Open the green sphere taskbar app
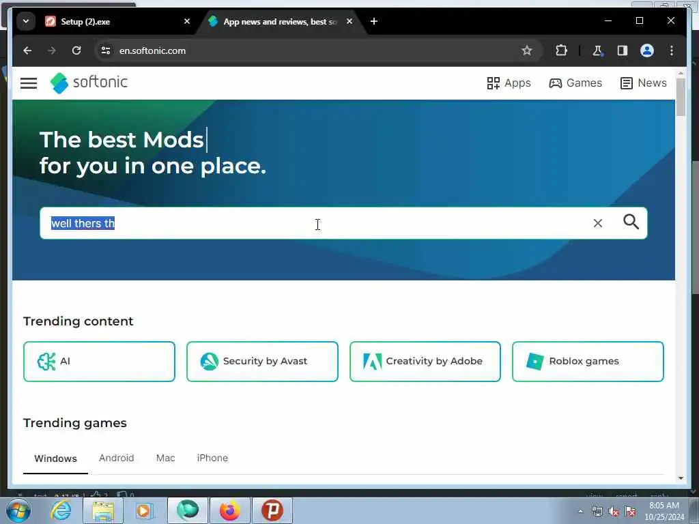Image resolution: width=699 pixels, height=524 pixels. (x=187, y=510)
